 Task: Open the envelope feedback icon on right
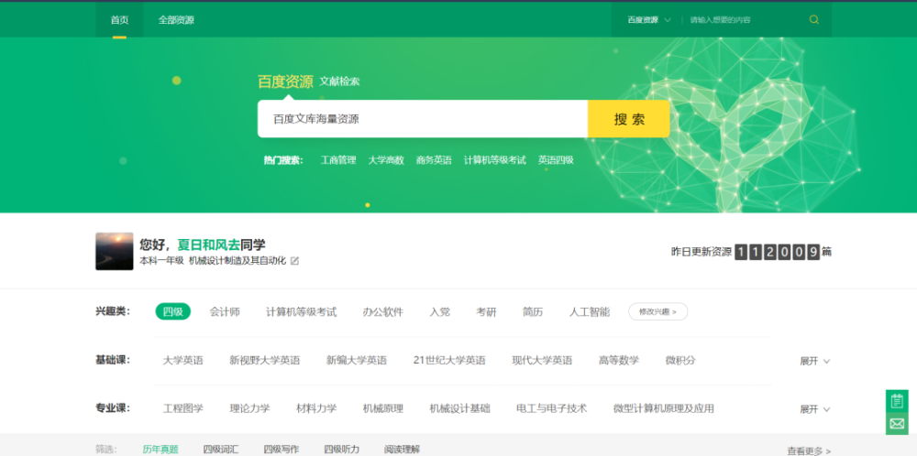(x=897, y=423)
